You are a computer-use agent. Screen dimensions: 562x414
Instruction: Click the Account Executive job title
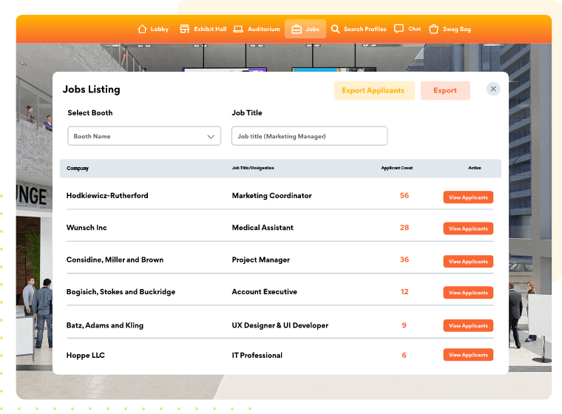pos(264,292)
